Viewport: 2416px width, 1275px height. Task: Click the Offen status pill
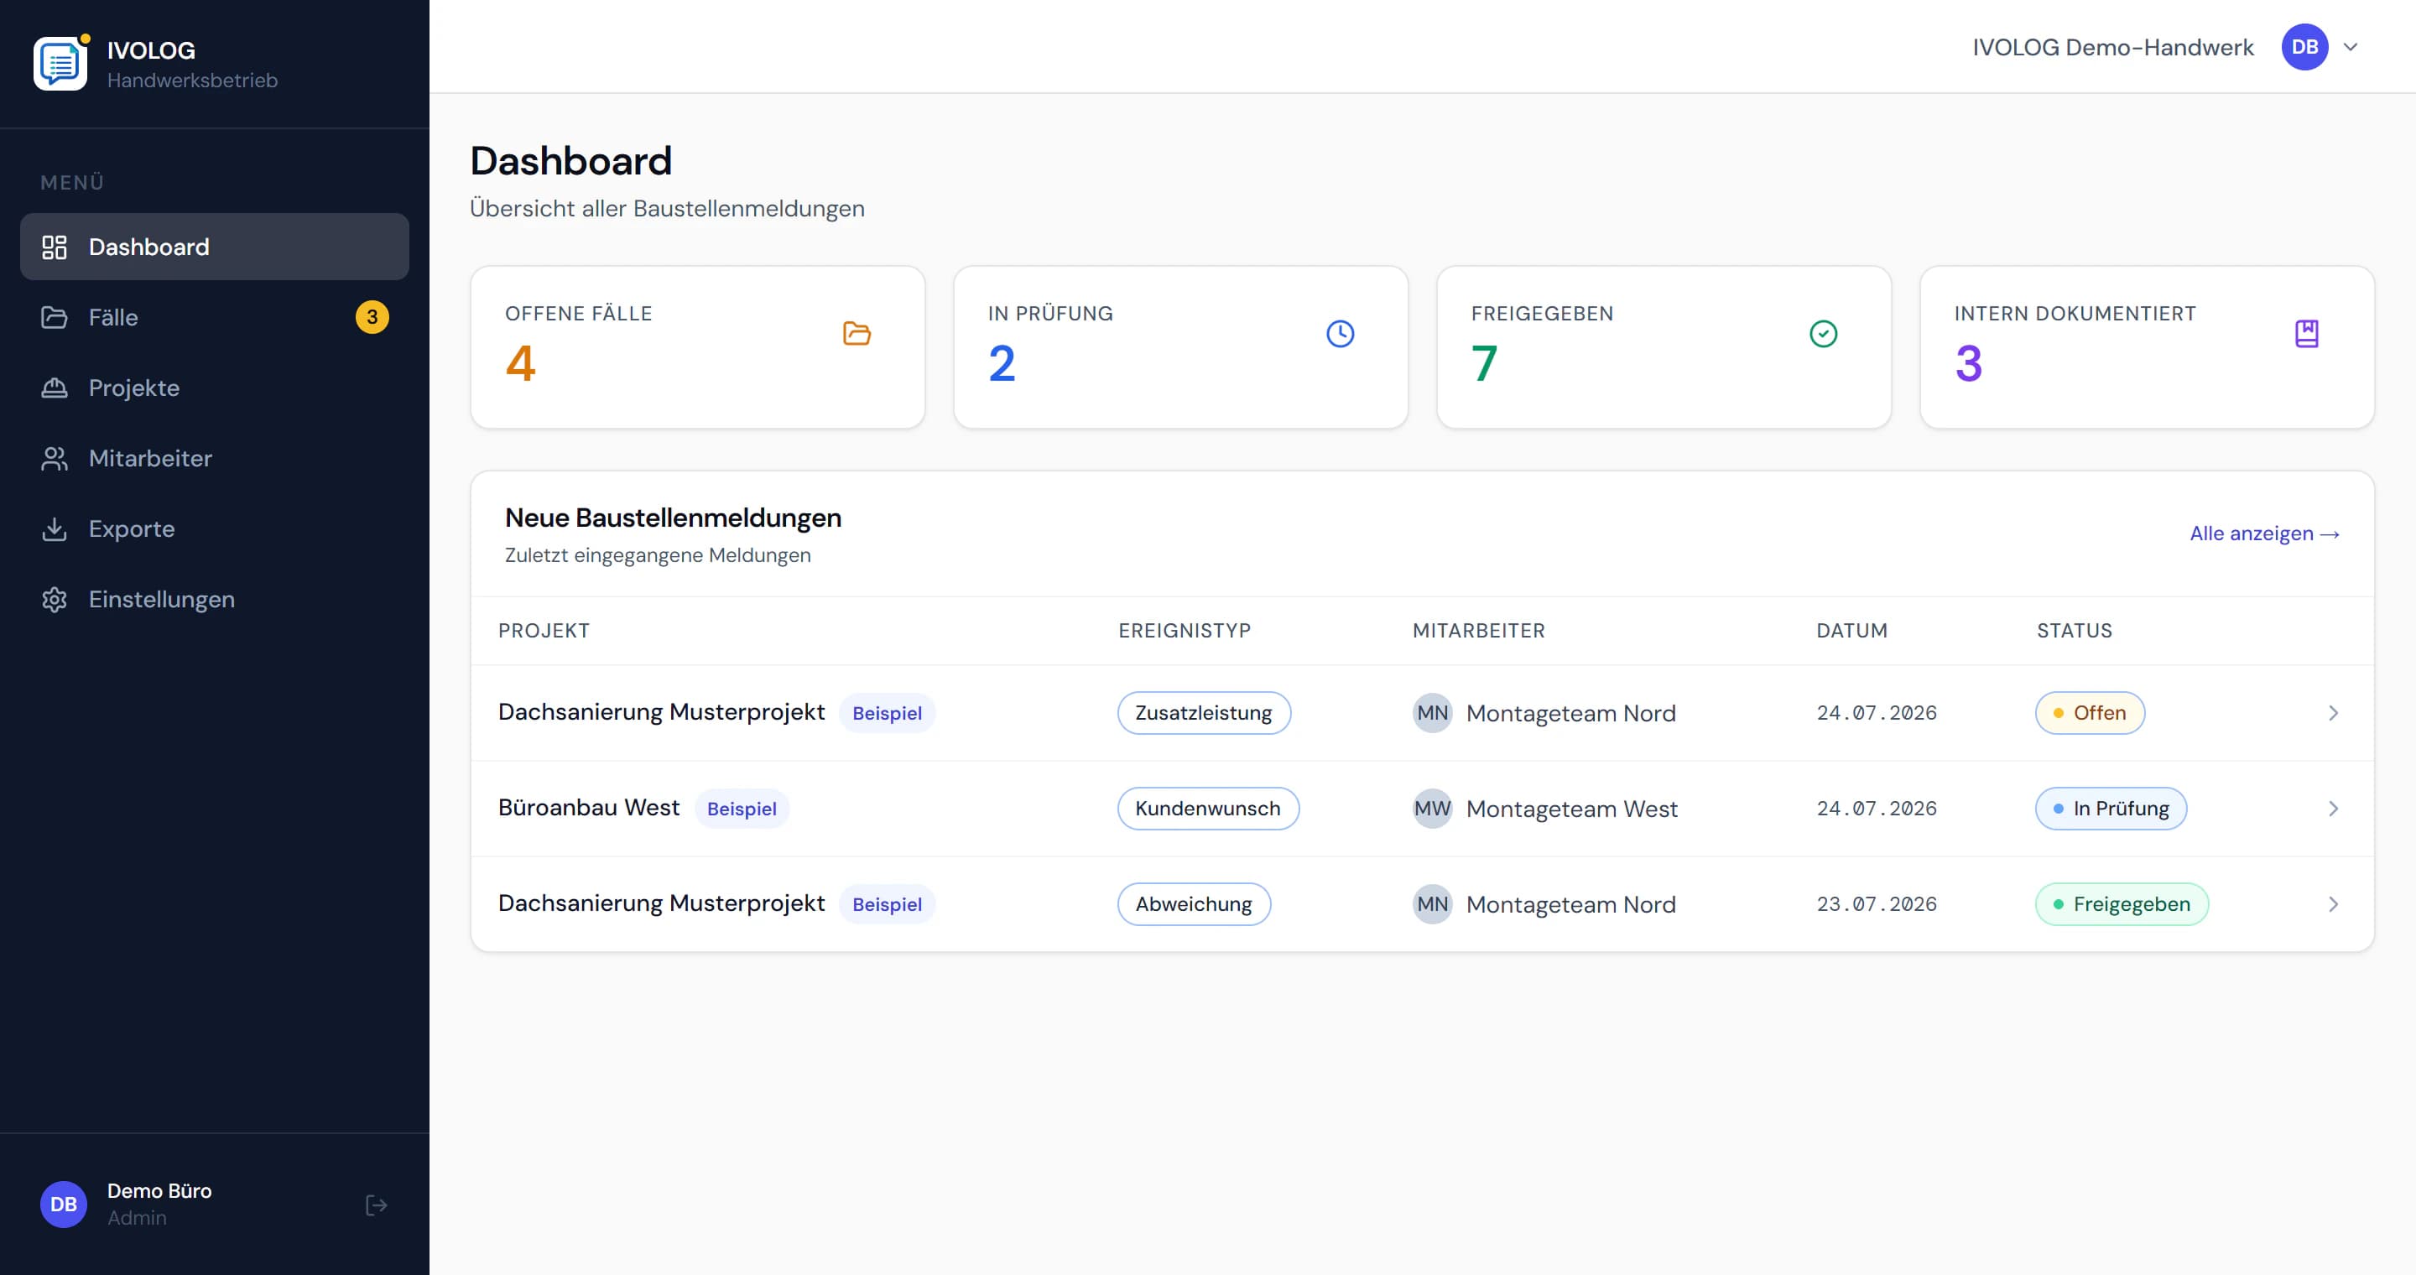click(2090, 714)
